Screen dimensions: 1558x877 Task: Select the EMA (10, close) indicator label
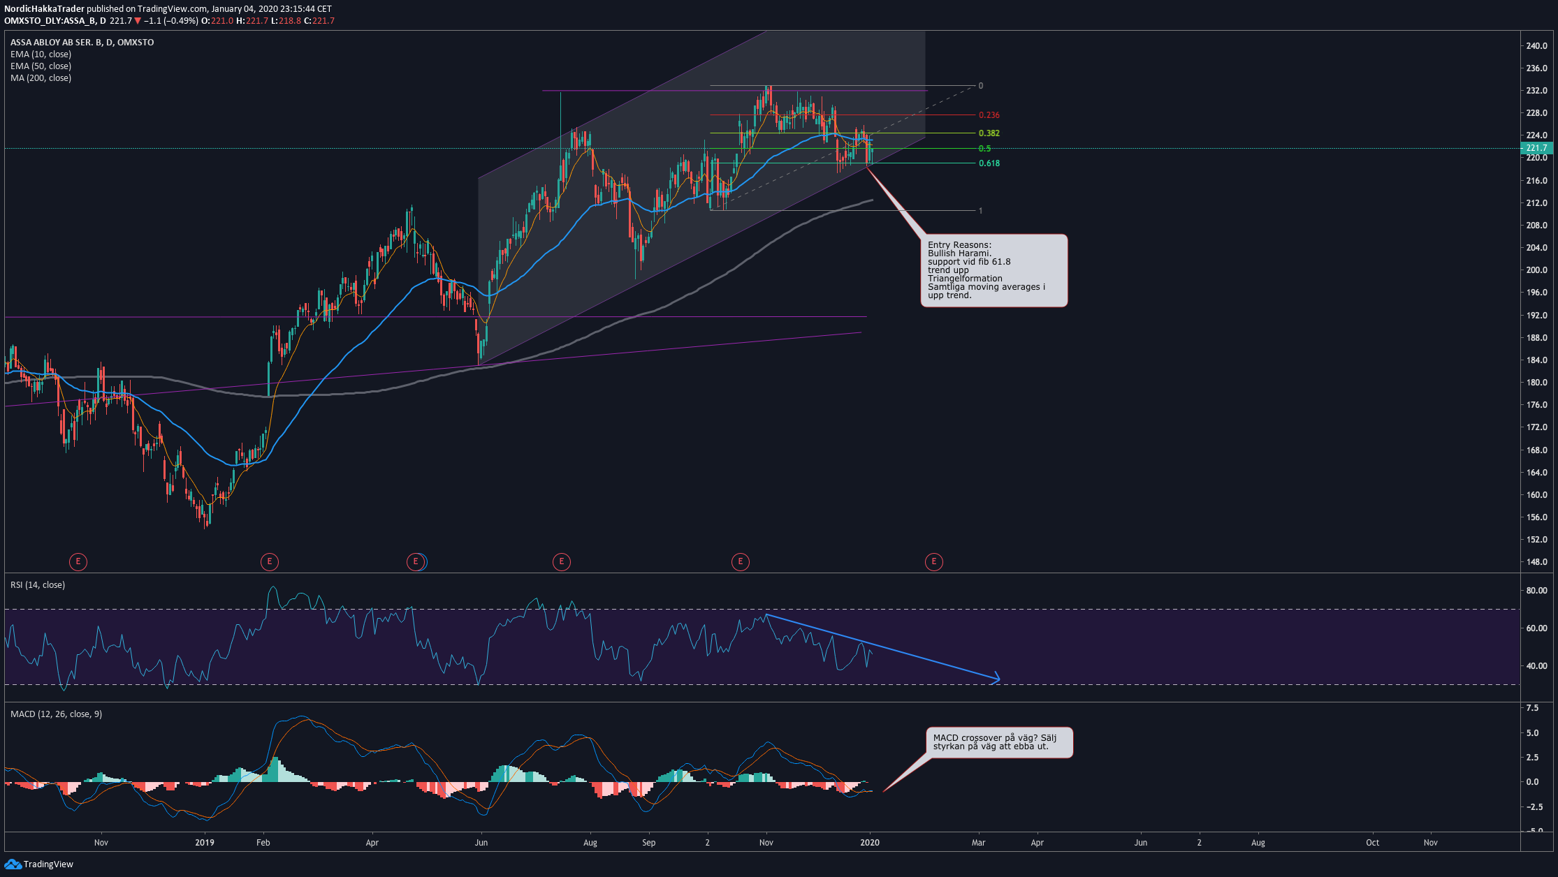click(x=41, y=54)
